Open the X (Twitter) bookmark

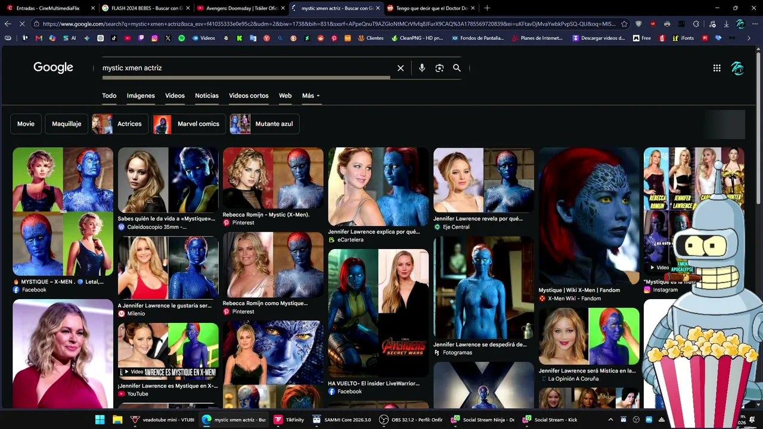coord(168,38)
